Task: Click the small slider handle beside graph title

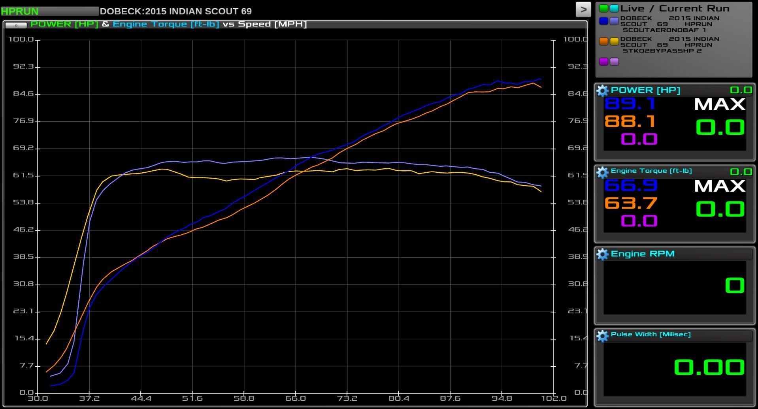Action: (16, 25)
